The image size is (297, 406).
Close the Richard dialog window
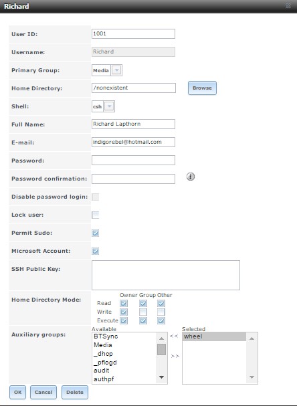288,5
